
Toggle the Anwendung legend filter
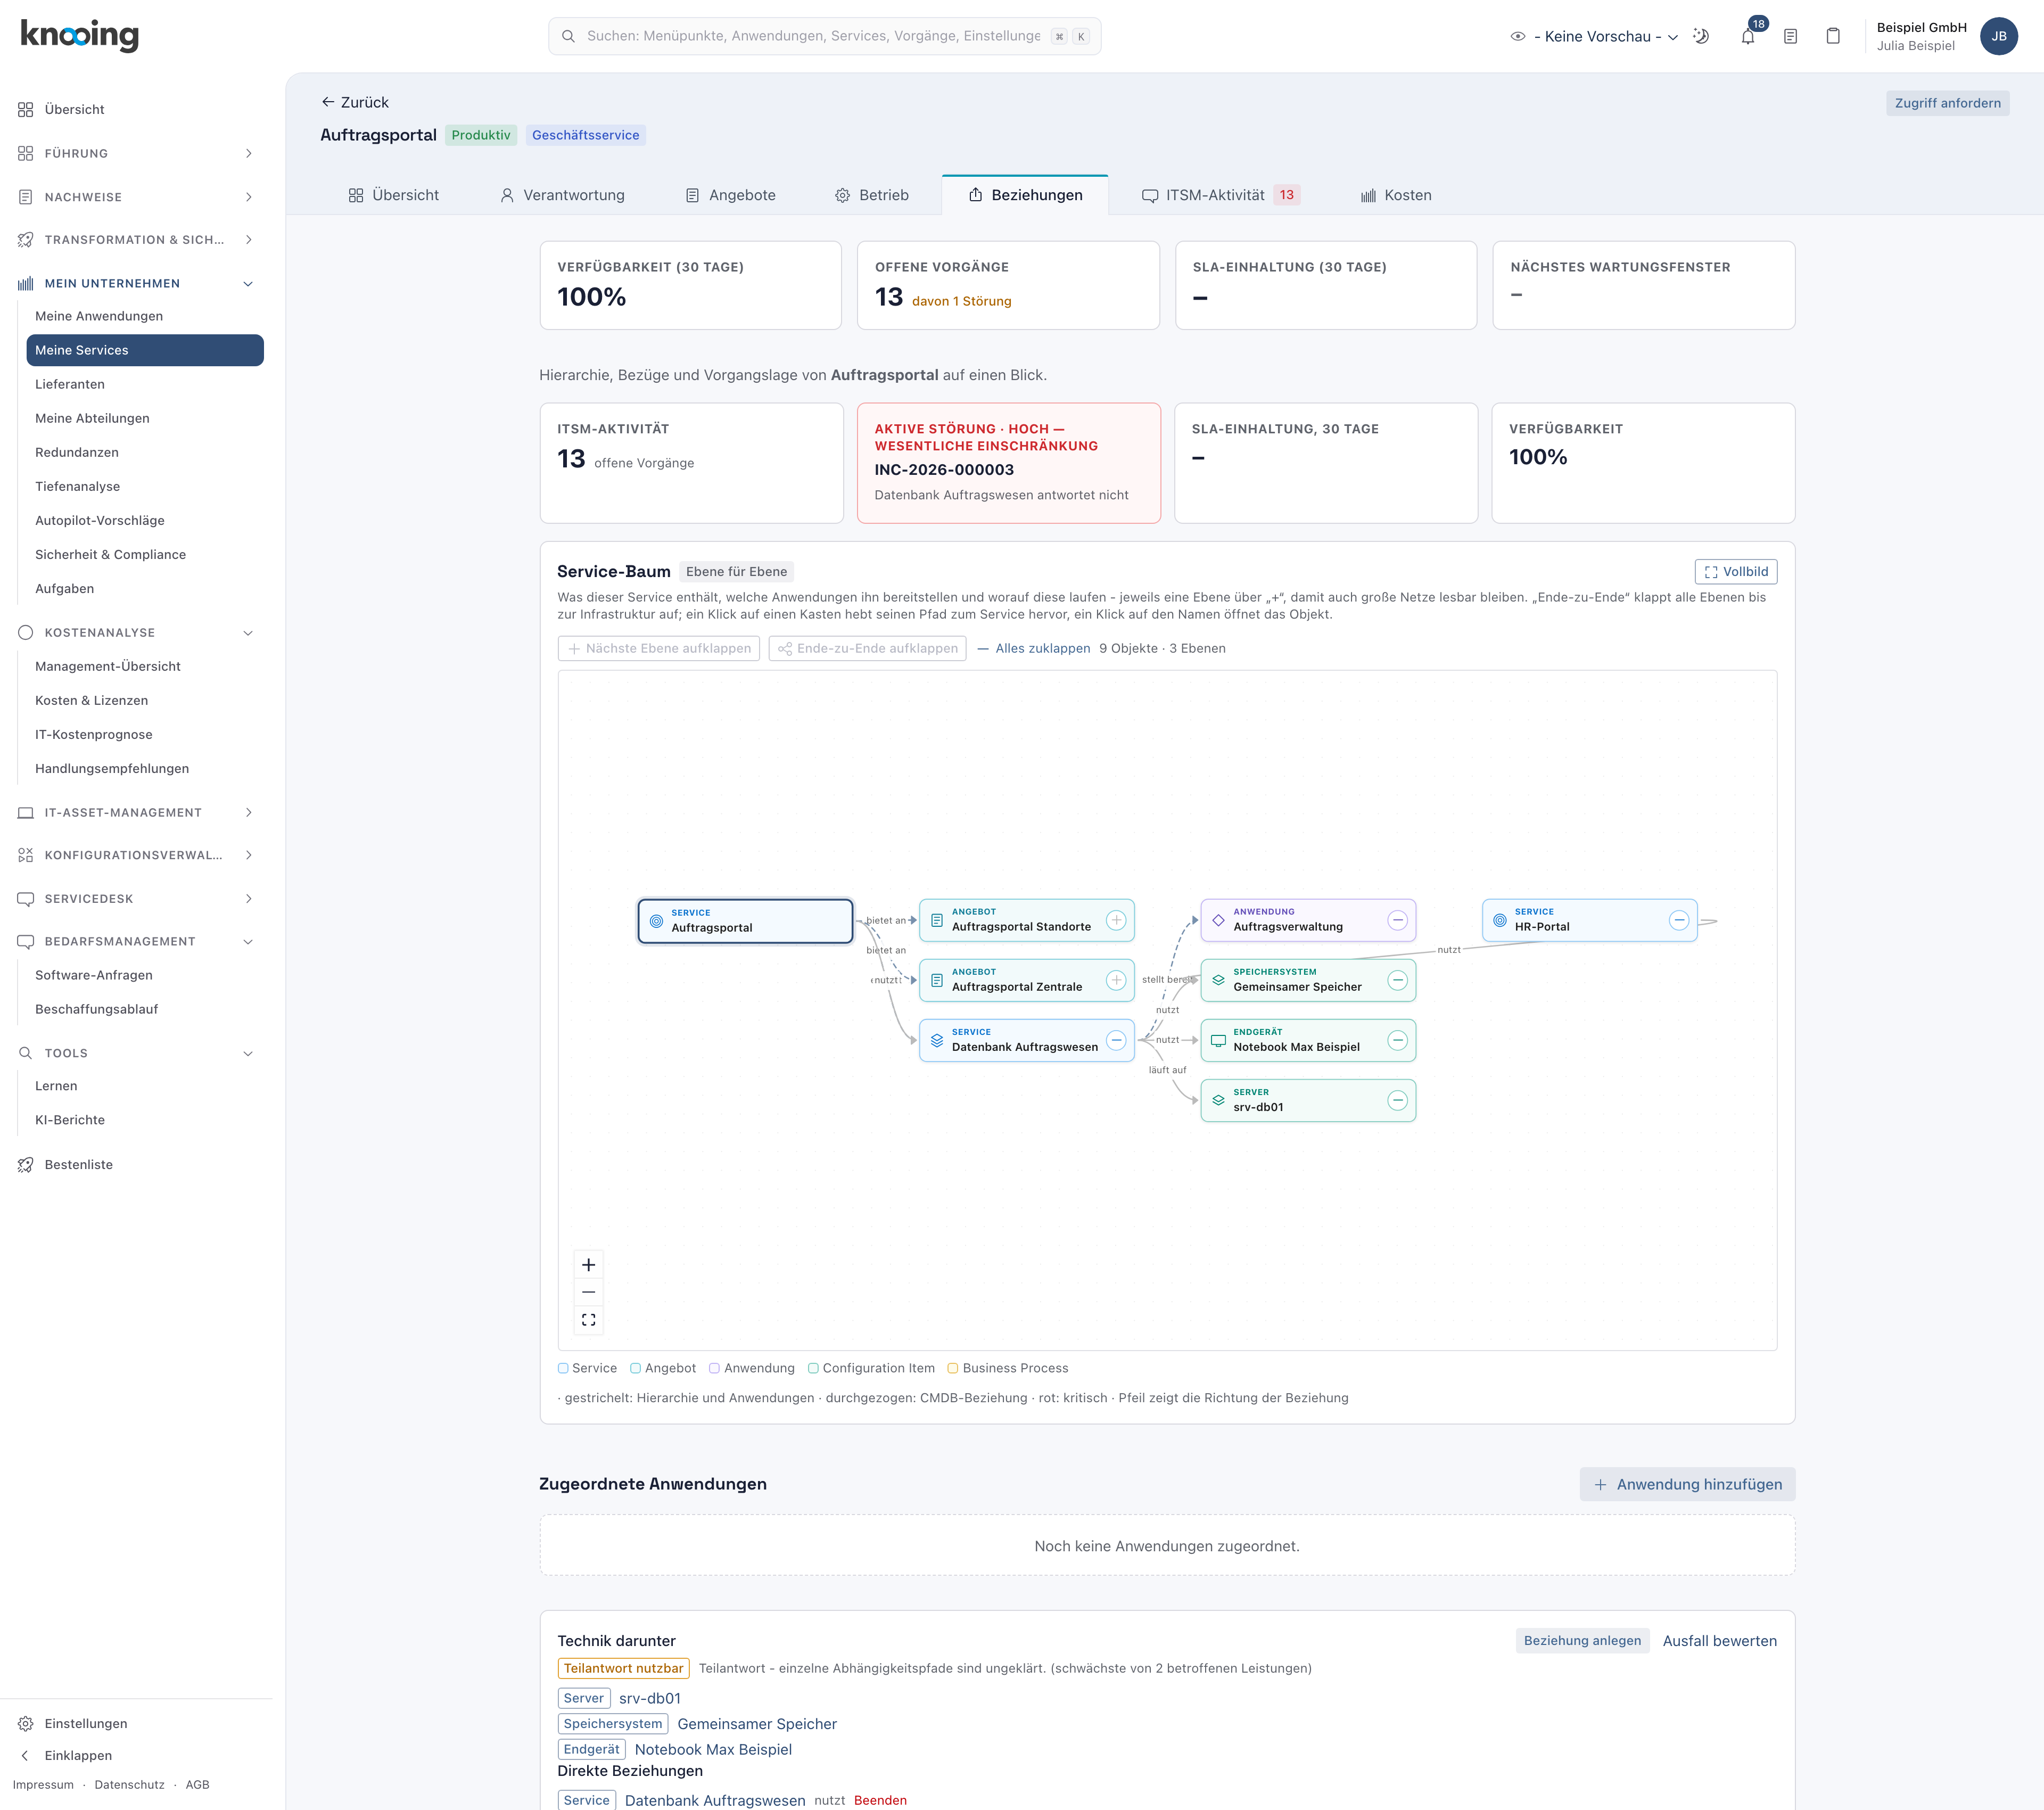(752, 1368)
